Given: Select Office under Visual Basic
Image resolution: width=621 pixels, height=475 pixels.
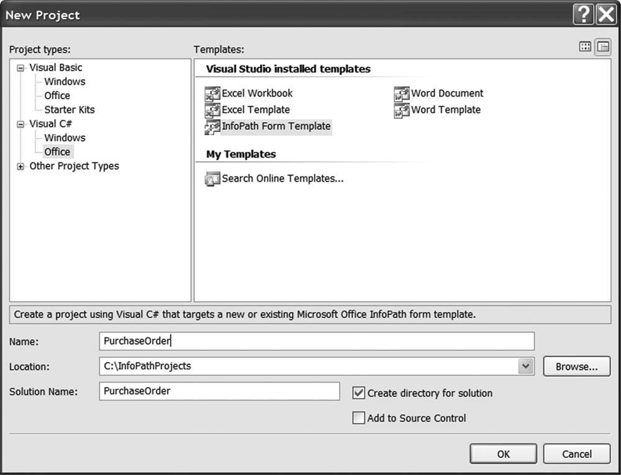Looking at the screenshot, I should click(x=57, y=95).
